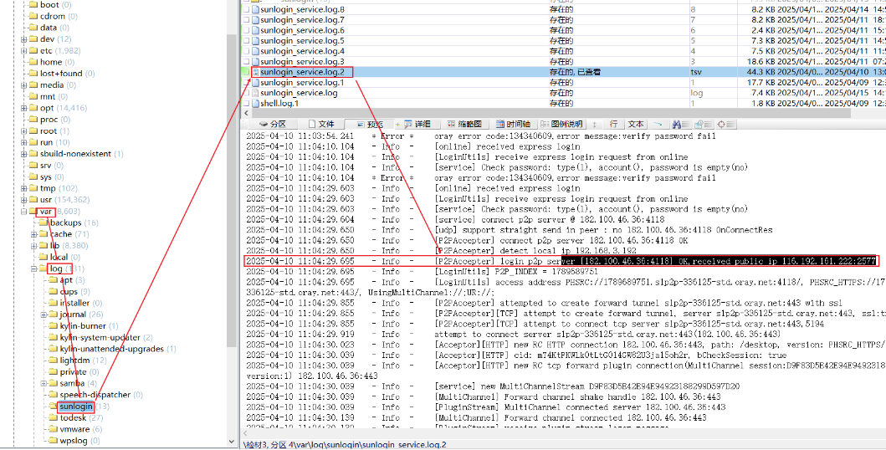The width and height of the screenshot is (886, 450).
Task: Click the status bar path ending sunlogin_service.log.2
Action: tap(345, 444)
